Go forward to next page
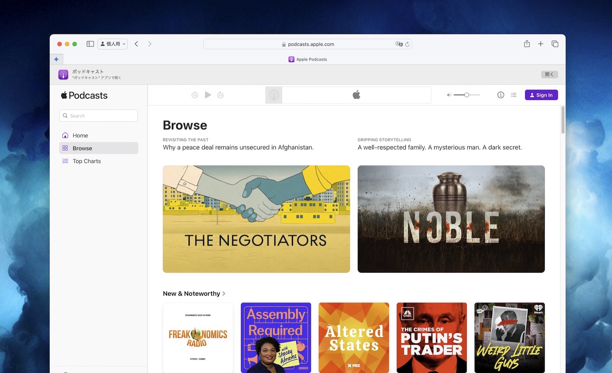The width and height of the screenshot is (612, 373). (150, 44)
